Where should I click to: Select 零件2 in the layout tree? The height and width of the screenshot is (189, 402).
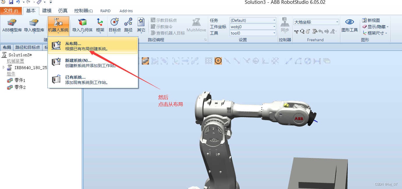[20, 87]
